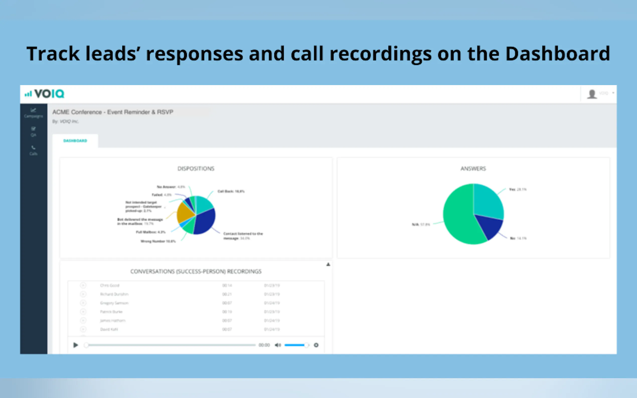This screenshot has height=398, width=637.
Task: Select the Dashboard tab
Action: (x=75, y=141)
